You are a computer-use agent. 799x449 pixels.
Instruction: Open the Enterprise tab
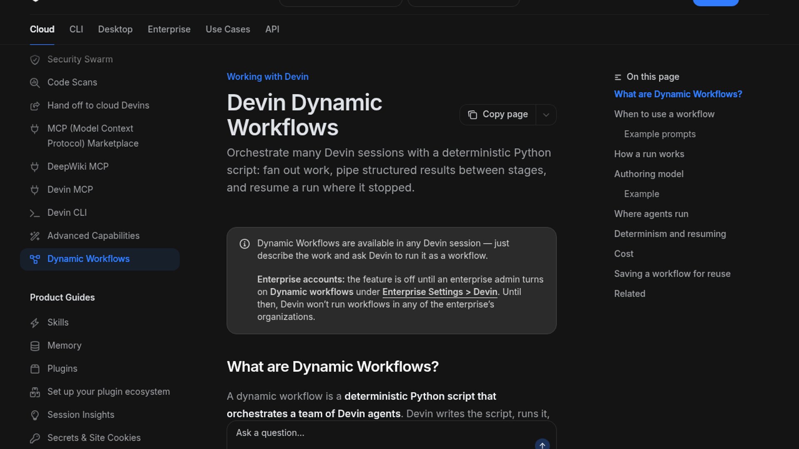169,29
